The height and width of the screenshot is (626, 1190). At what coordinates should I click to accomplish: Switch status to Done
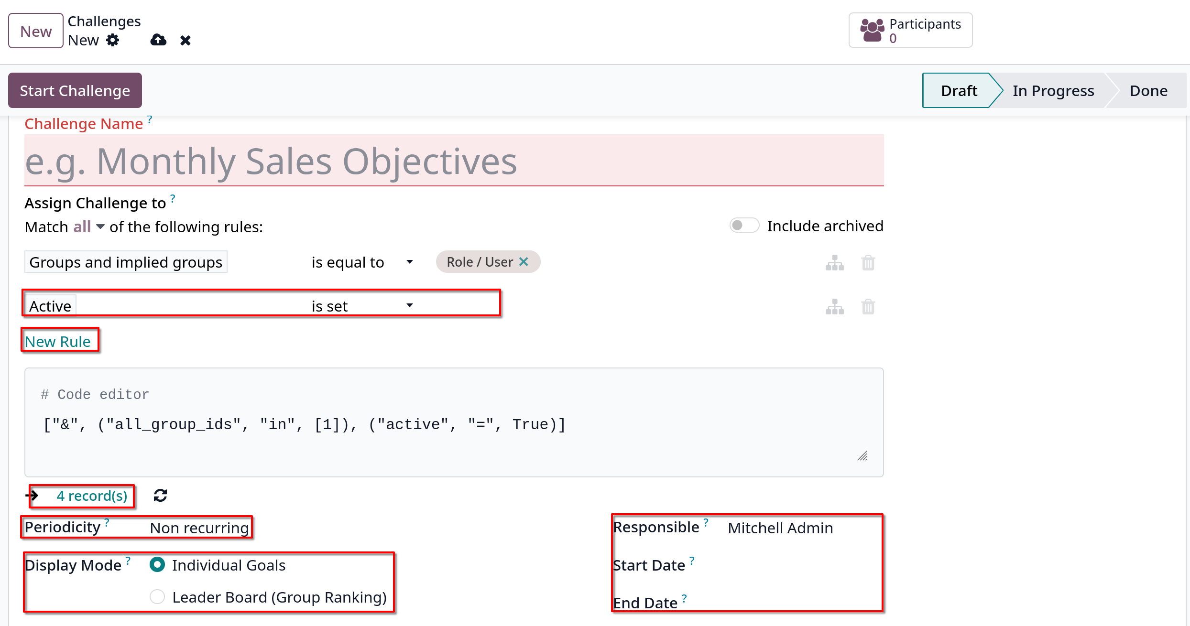coord(1148,90)
